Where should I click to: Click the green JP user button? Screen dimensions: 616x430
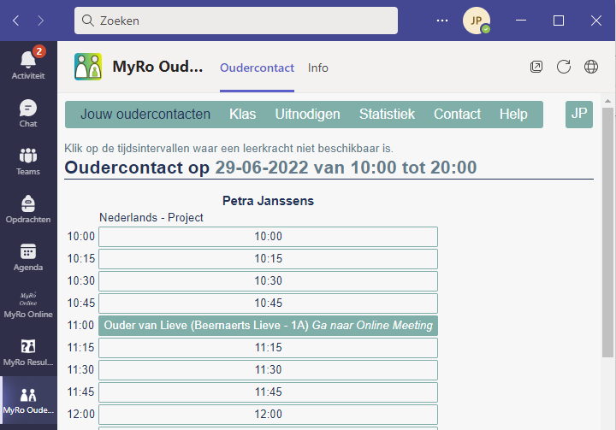point(579,115)
